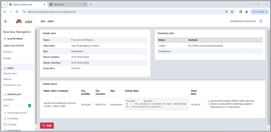
Task: Click the green badge next to Akce
Action: click(x=30, y=105)
